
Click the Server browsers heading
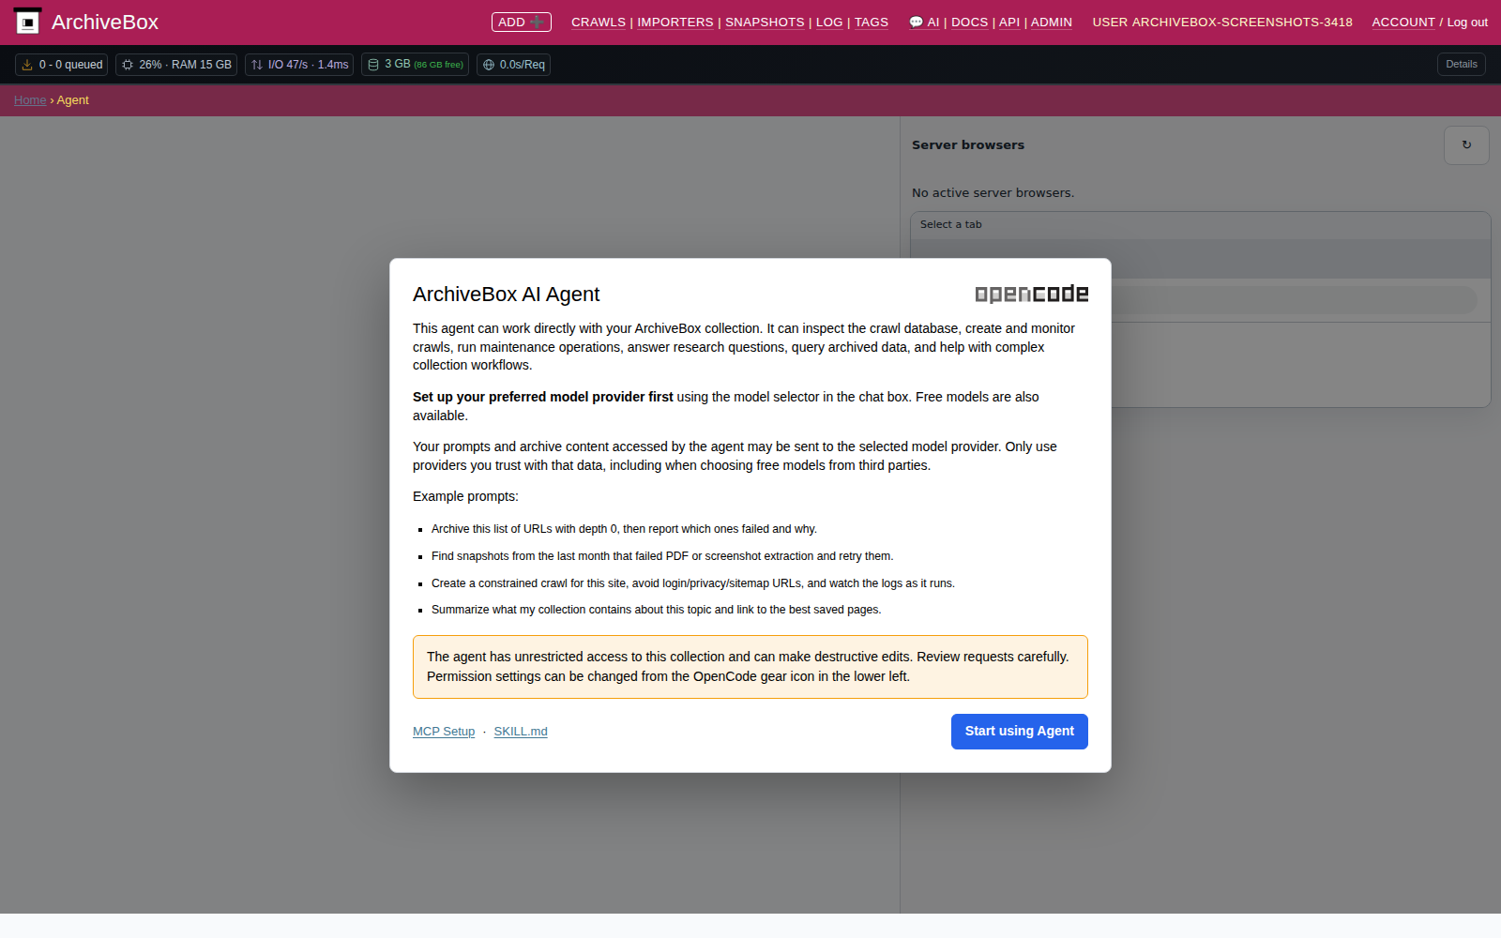968,145
